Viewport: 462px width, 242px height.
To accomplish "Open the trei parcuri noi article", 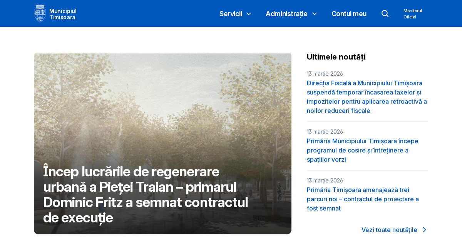I will 362,199.
